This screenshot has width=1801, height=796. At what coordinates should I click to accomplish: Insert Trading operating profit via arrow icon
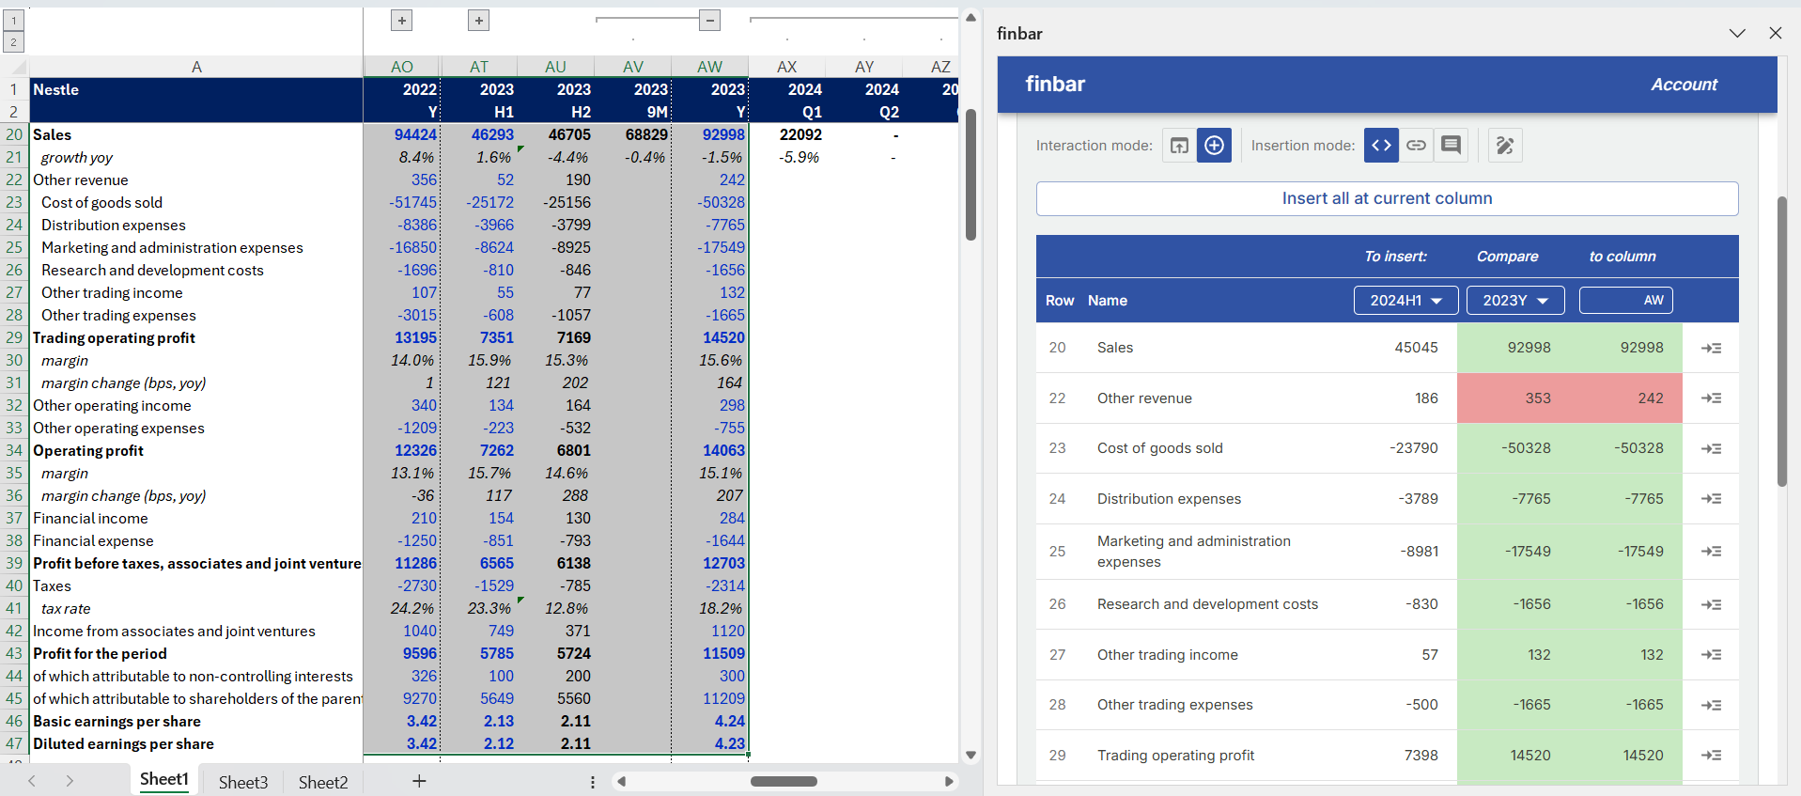(x=1711, y=756)
